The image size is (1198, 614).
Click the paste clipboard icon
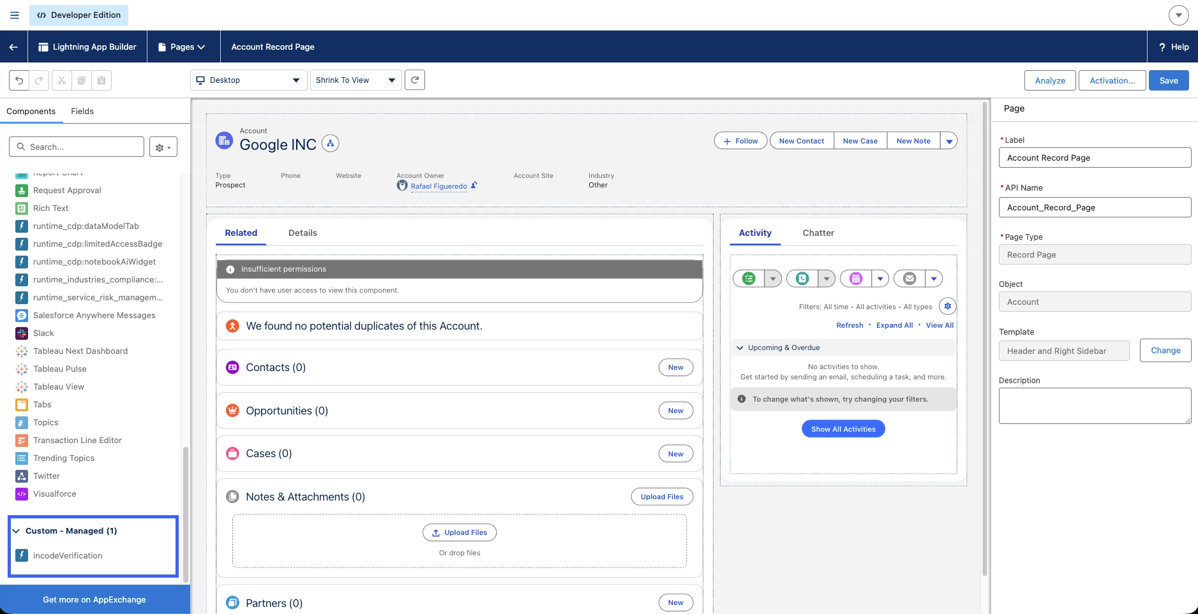101,80
